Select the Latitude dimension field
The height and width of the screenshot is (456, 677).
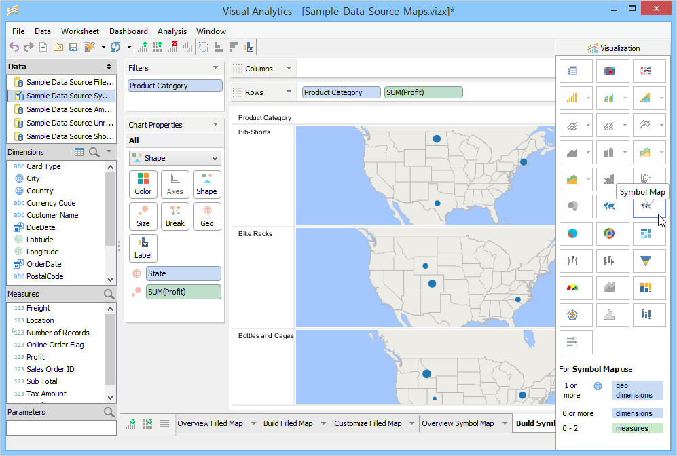pos(39,240)
